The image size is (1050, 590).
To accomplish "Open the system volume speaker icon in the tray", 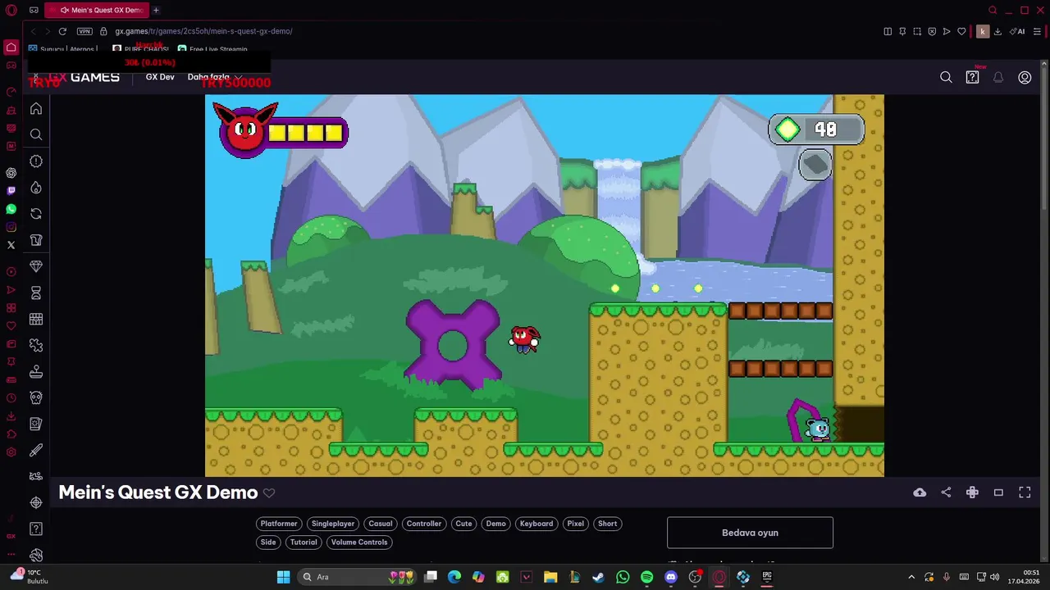I will coord(995,577).
